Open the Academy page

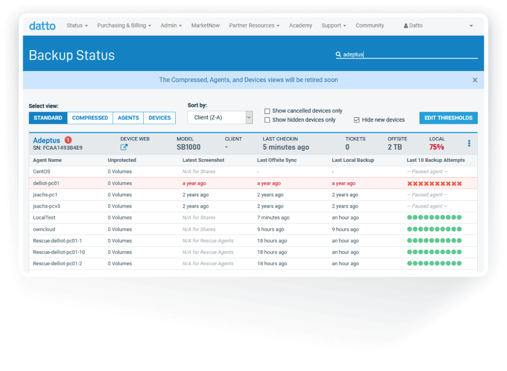300,25
